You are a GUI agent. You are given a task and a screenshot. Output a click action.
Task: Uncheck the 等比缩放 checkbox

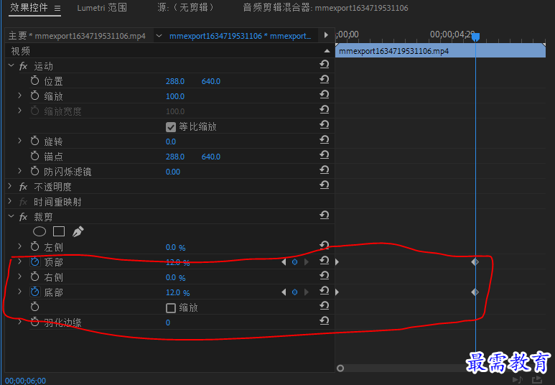[171, 127]
